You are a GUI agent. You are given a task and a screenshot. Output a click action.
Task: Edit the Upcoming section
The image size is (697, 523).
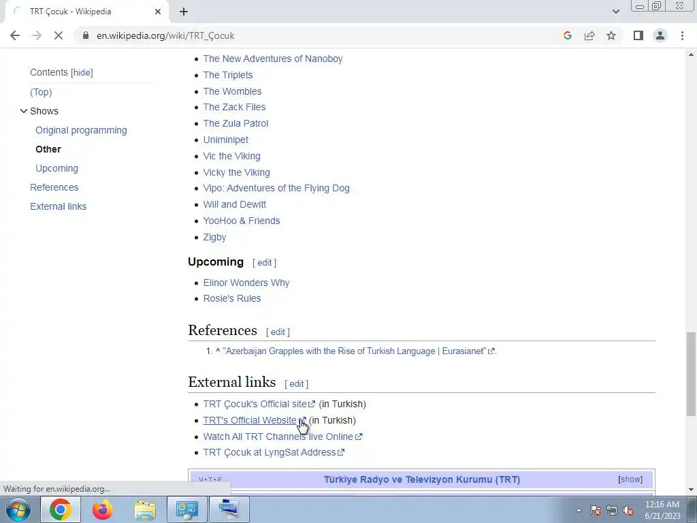pyautogui.click(x=265, y=263)
